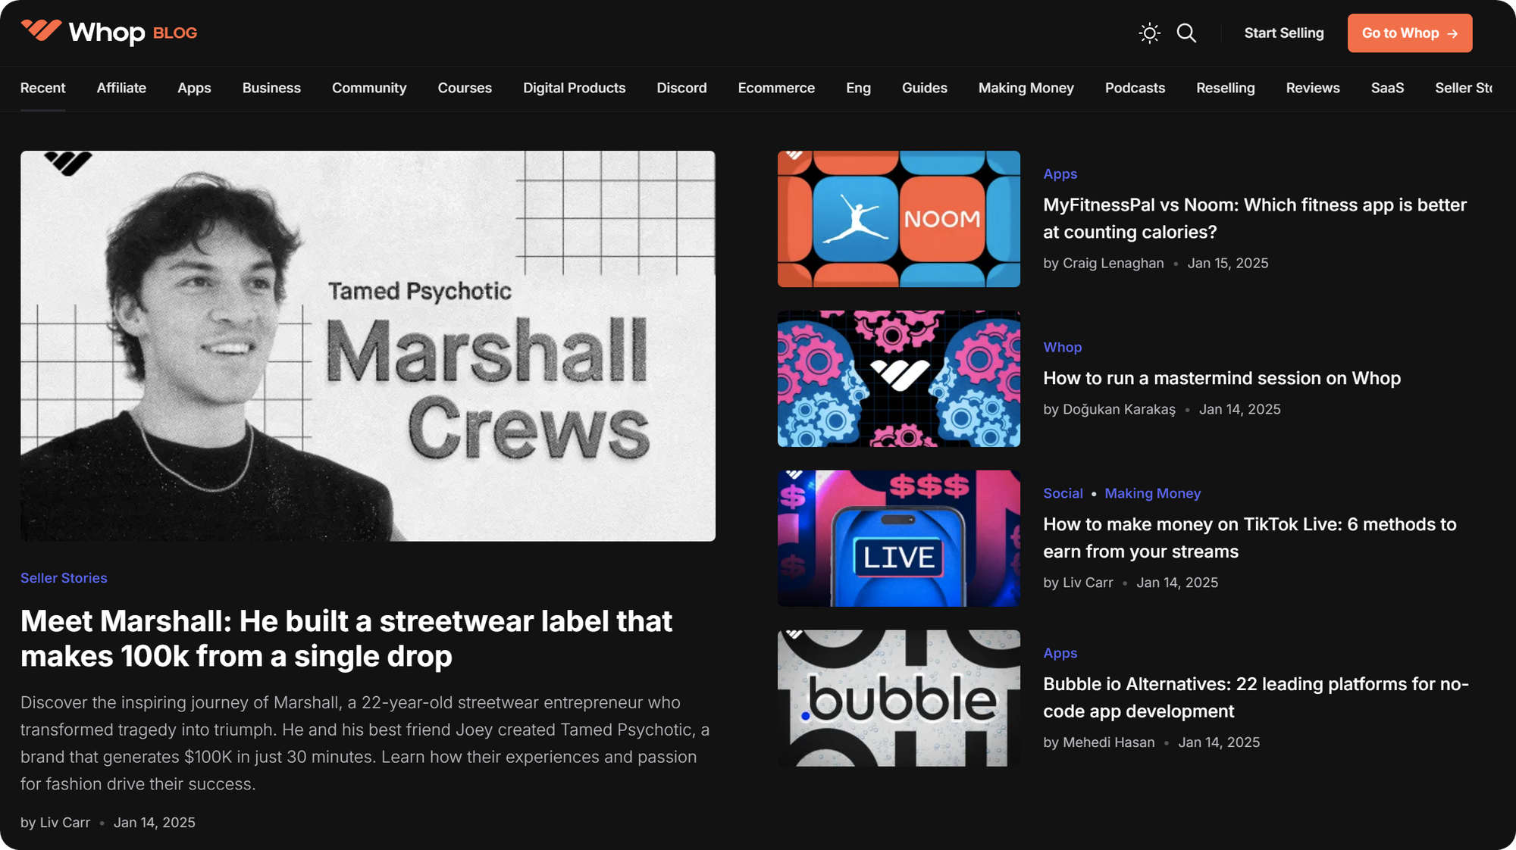
Task: Open the Meet Marshall article headline
Action: [346, 639]
